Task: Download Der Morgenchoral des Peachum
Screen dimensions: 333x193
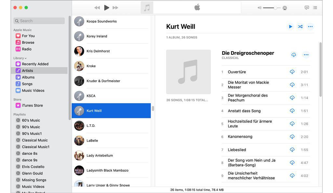Action: click(292, 98)
